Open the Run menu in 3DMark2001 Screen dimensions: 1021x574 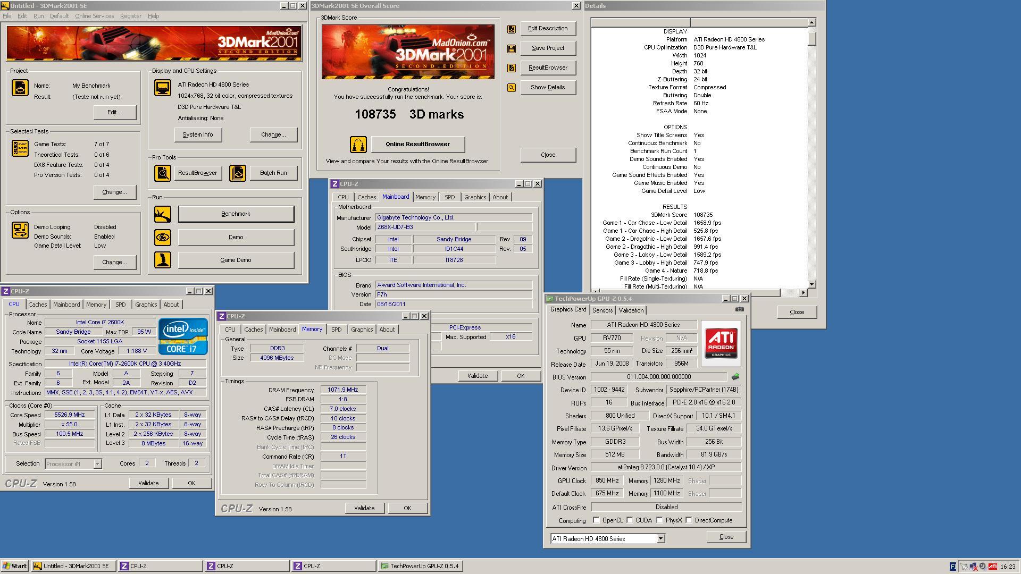[x=38, y=16]
